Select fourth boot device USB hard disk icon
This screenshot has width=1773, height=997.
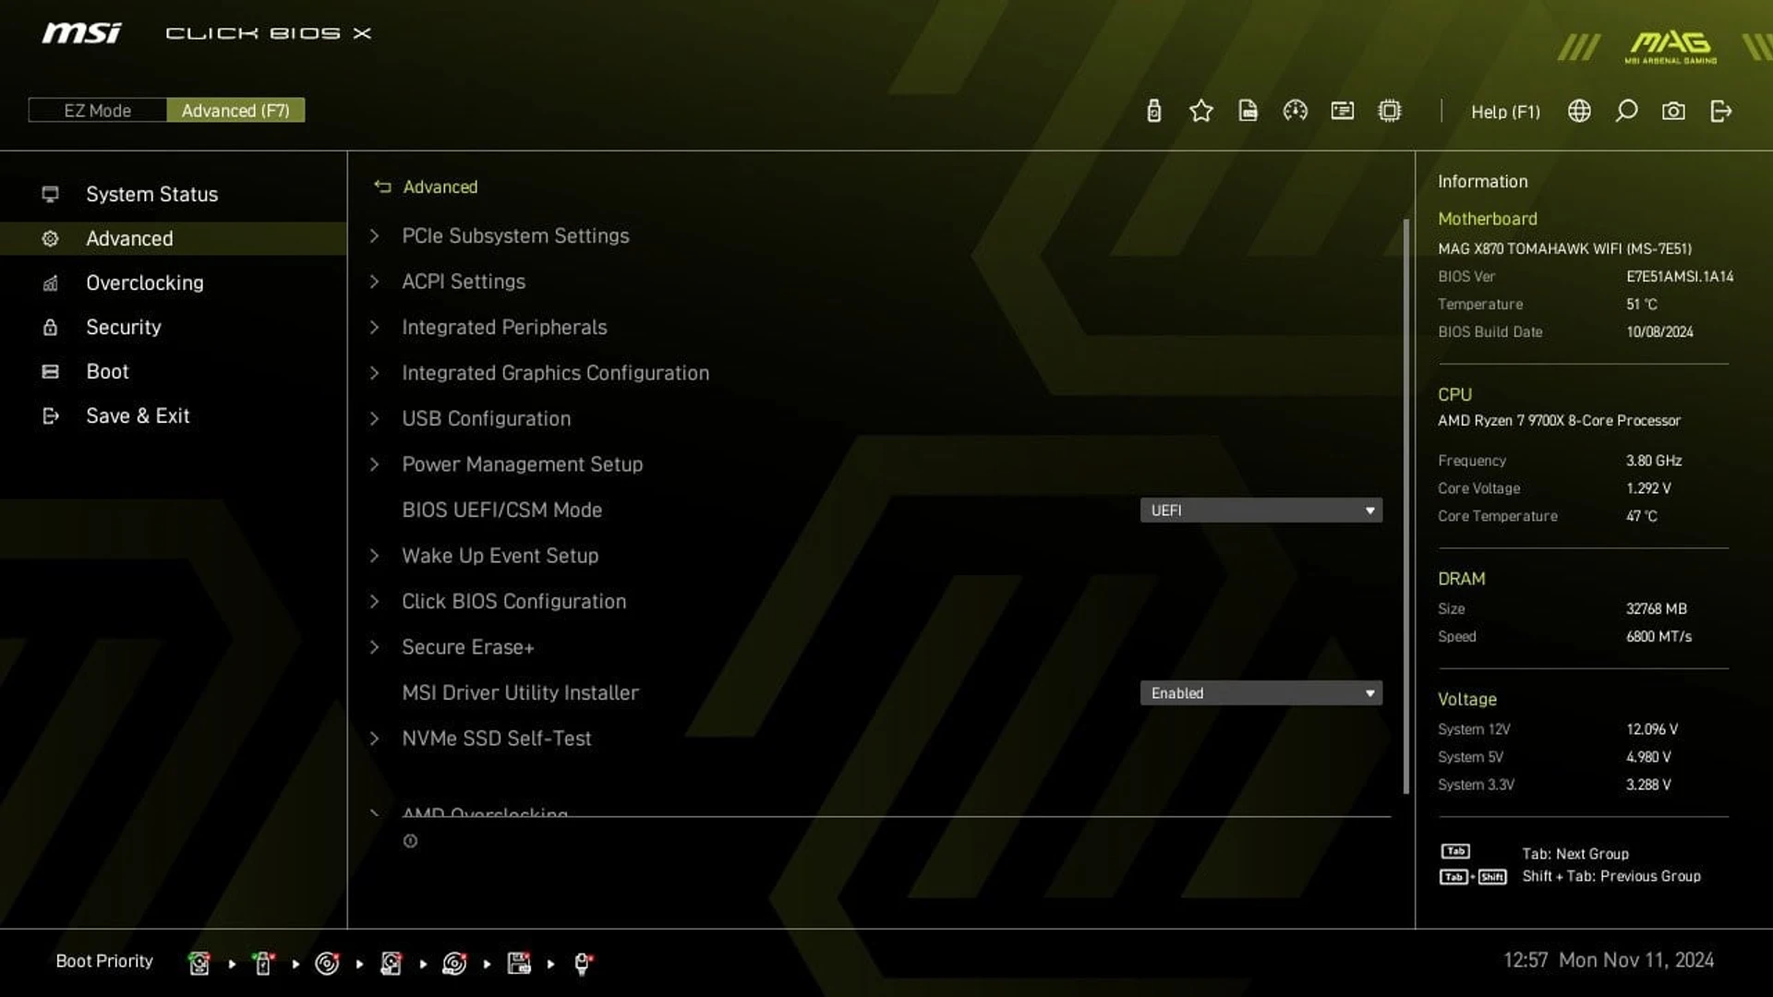pos(391,963)
